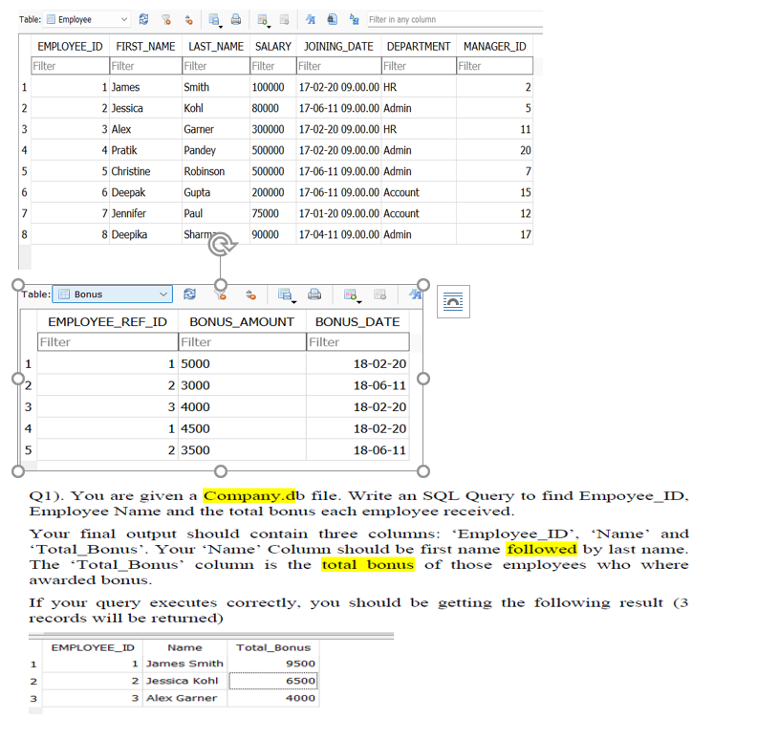Screen dimensions: 757x741
Task: Open the Bonus table dropdown
Action: point(113,294)
